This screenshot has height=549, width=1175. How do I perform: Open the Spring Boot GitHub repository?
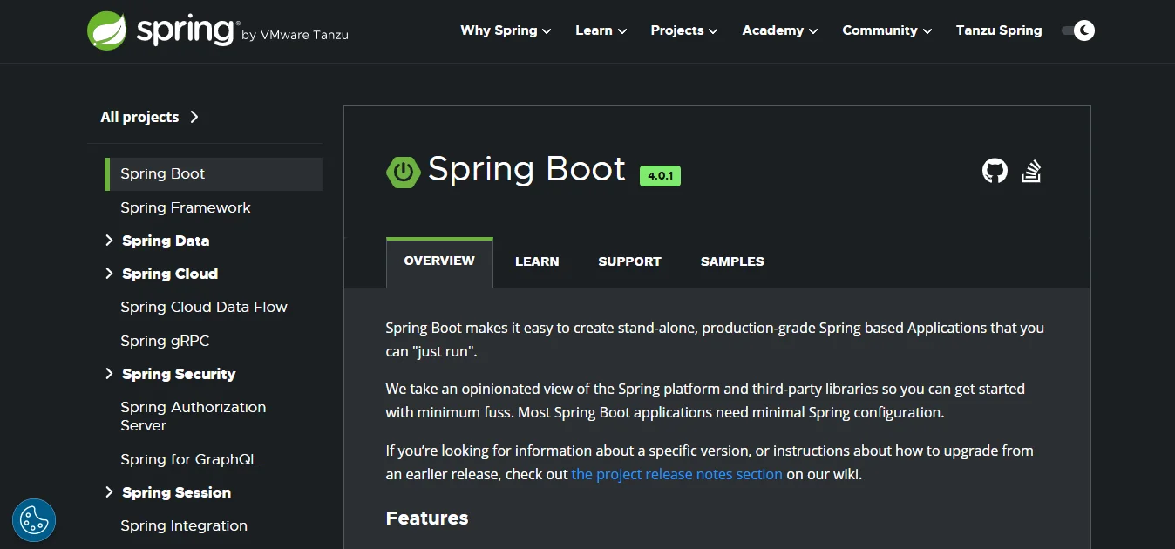pyautogui.click(x=994, y=171)
